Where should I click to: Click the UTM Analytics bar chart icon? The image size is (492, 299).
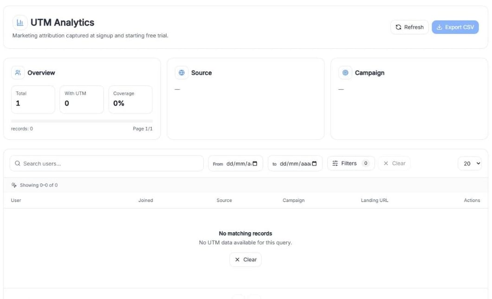pyautogui.click(x=20, y=23)
